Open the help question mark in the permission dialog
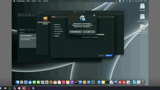 [x=94, y=15]
